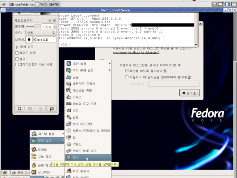Viewport: 237px width, 178px height.
Task: Enable the 페이드 아웃 checkbox
Action: point(17,53)
